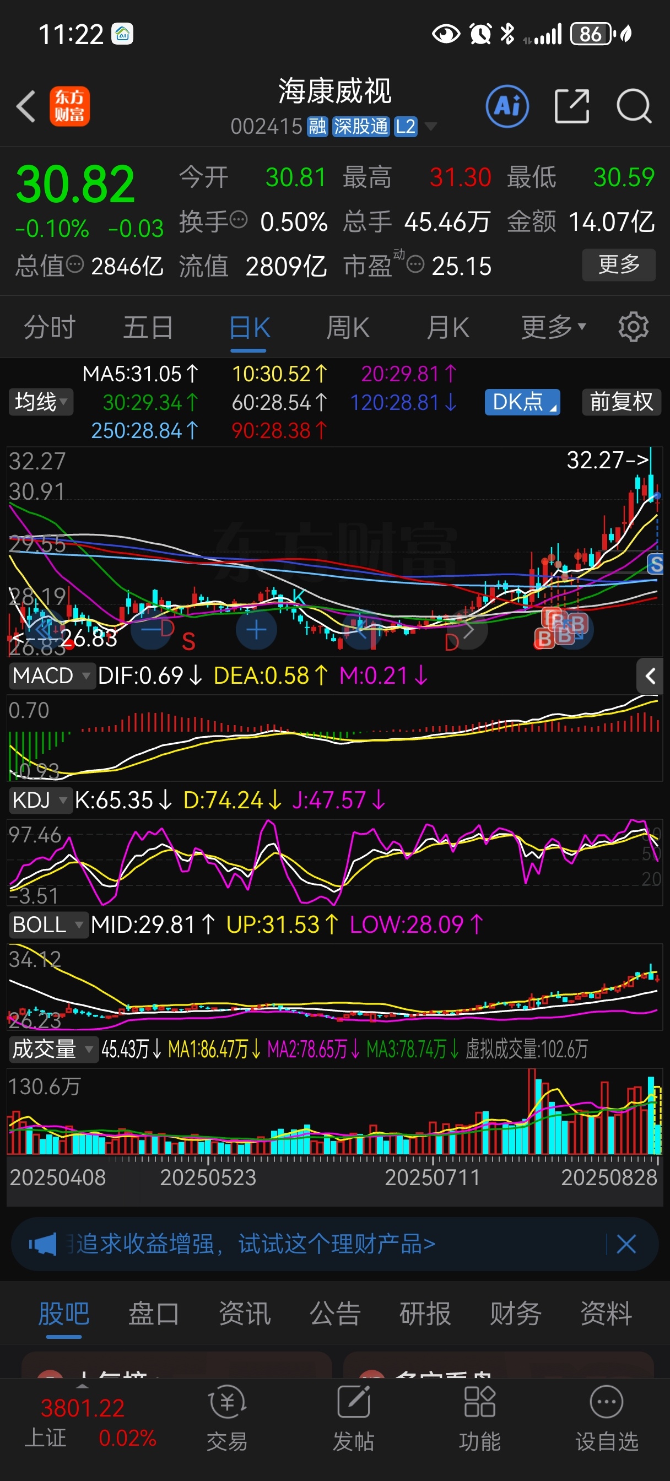The width and height of the screenshot is (670, 1481).
Task: Open the 研报 tab
Action: 425,1314
